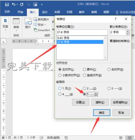Click the Undo arrow icon

pos(14,4)
